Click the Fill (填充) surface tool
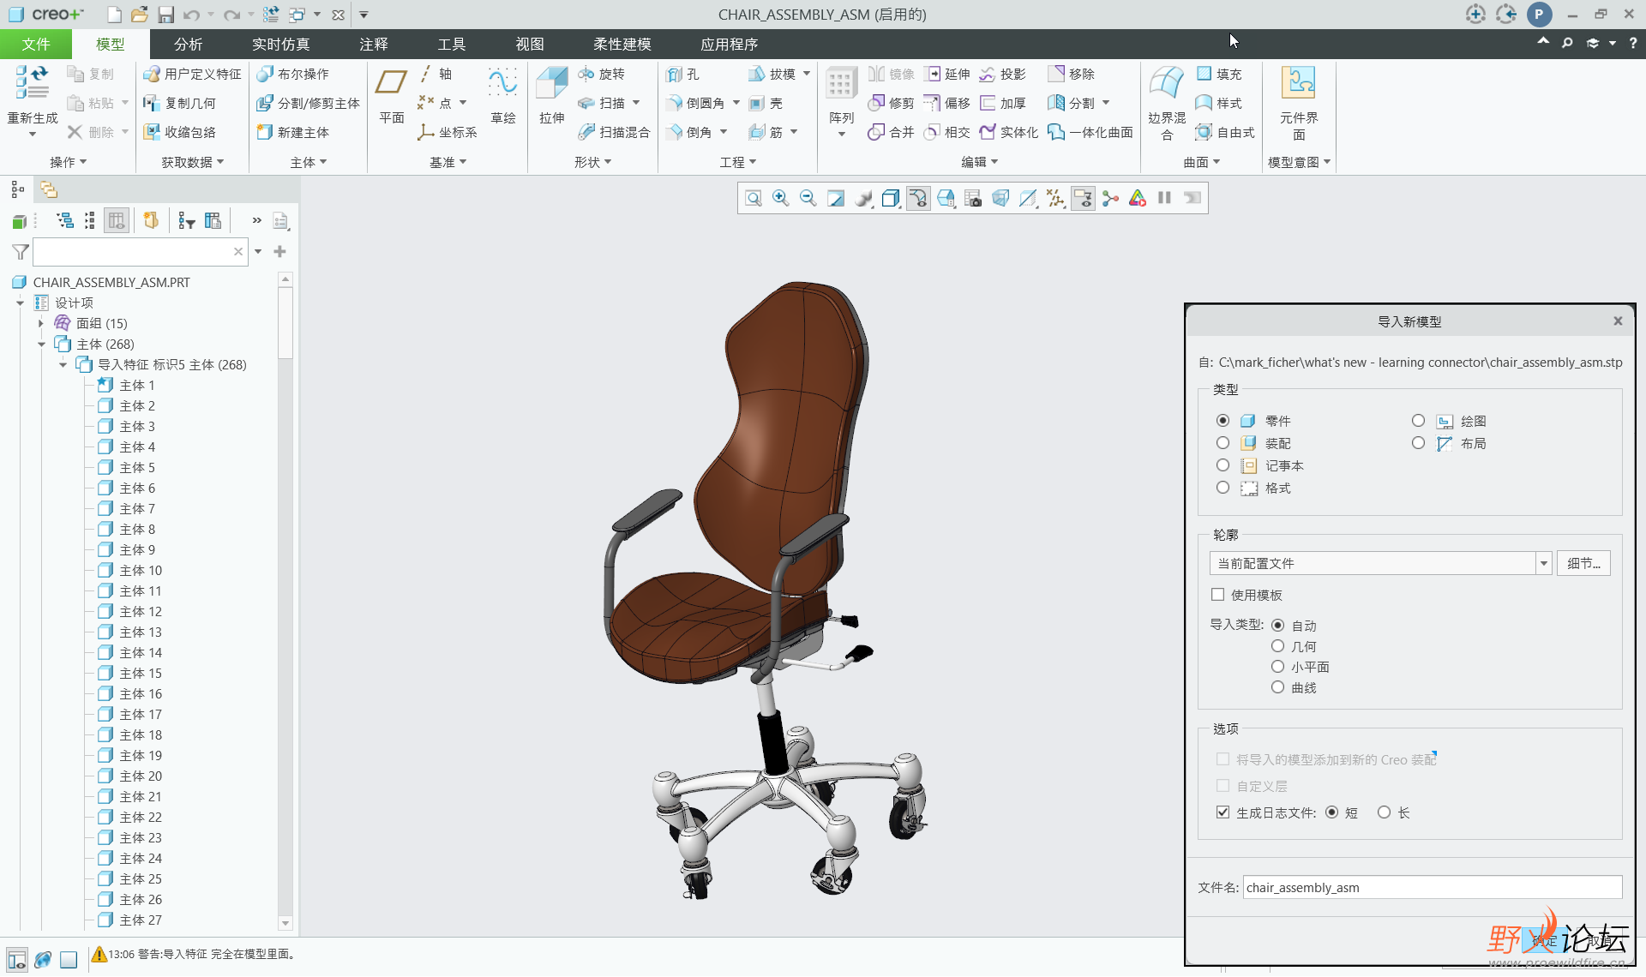 pos(1218,74)
